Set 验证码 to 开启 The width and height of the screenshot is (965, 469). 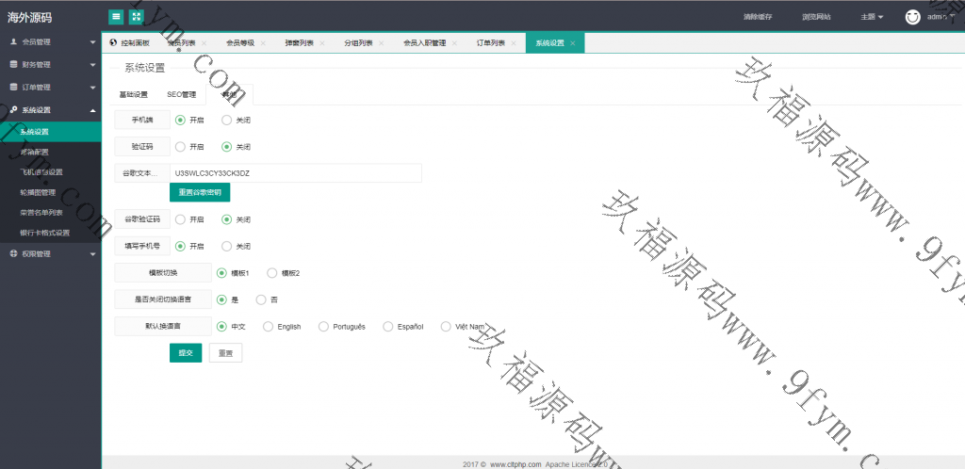[180, 147]
